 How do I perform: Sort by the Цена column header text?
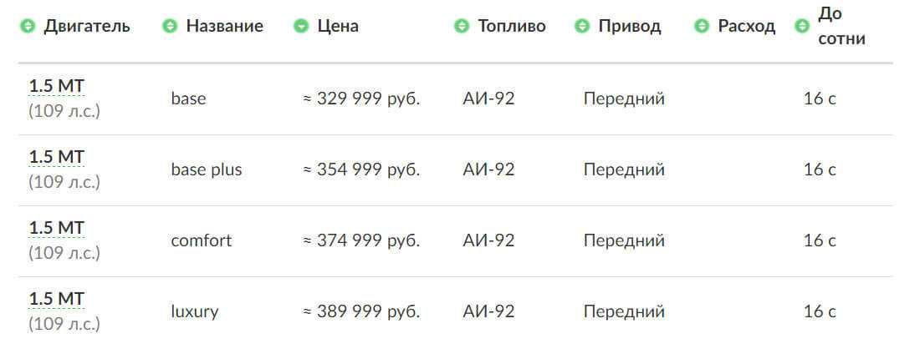(x=338, y=27)
